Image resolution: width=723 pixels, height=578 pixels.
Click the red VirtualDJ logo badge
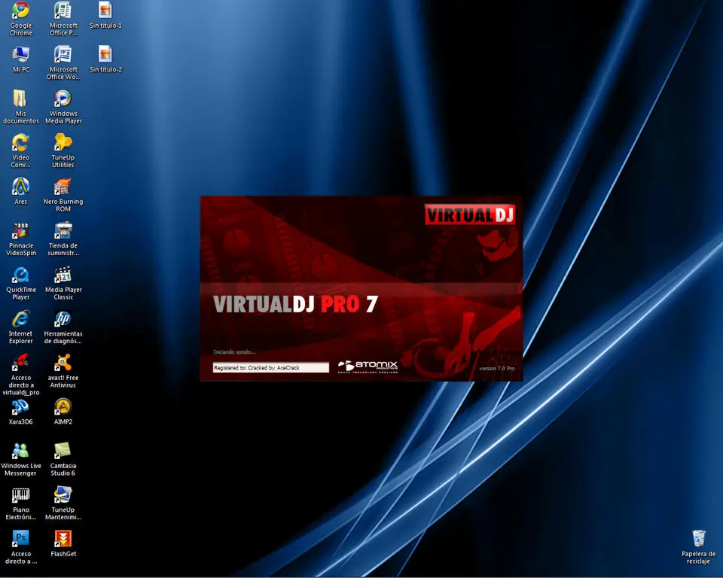[x=470, y=214]
